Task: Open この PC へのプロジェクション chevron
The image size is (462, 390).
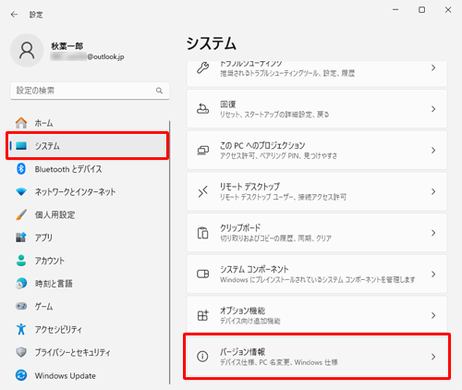Action: [x=433, y=151]
